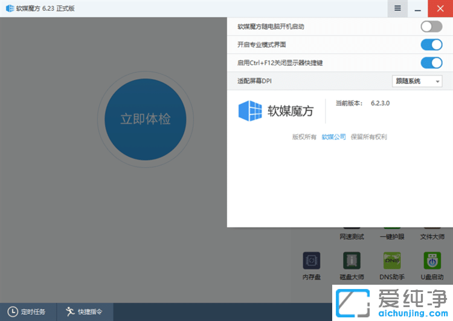Click the app logo in title bar
The image size is (453, 321).
(10, 8)
